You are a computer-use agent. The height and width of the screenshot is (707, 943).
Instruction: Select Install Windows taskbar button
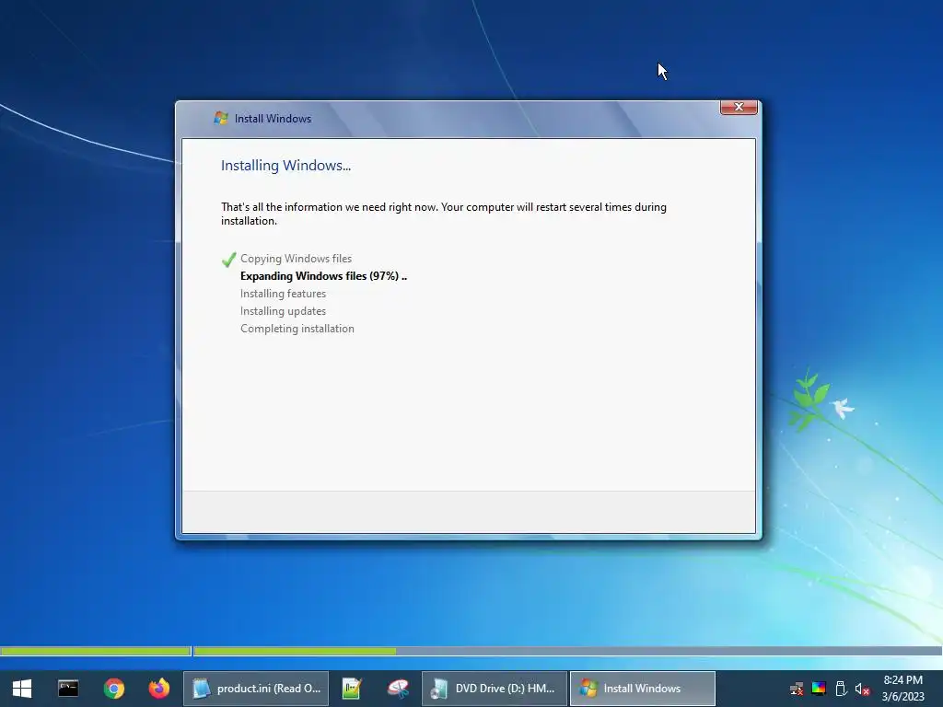tap(643, 689)
